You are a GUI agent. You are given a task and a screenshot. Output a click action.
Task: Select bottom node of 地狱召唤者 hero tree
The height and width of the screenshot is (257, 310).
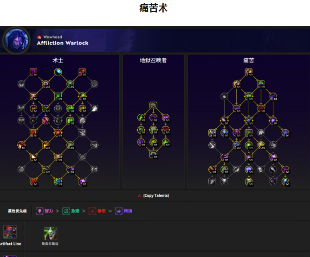(x=153, y=154)
